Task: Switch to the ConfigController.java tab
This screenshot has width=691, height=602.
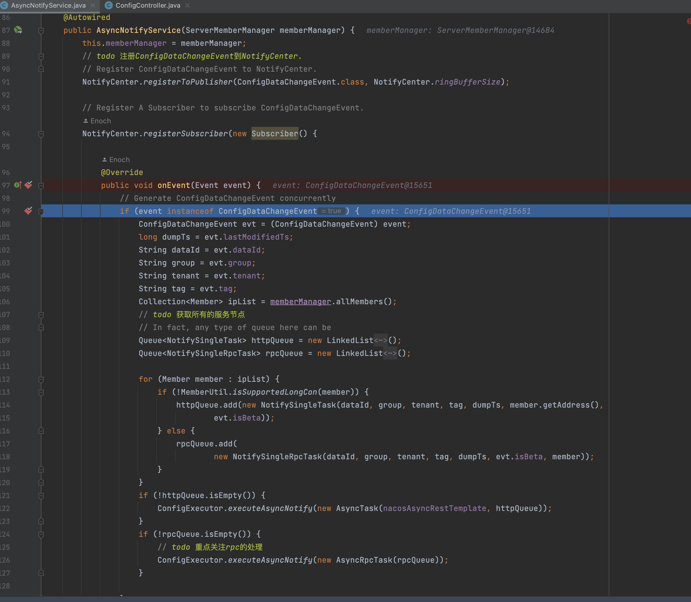Action: pos(148,5)
